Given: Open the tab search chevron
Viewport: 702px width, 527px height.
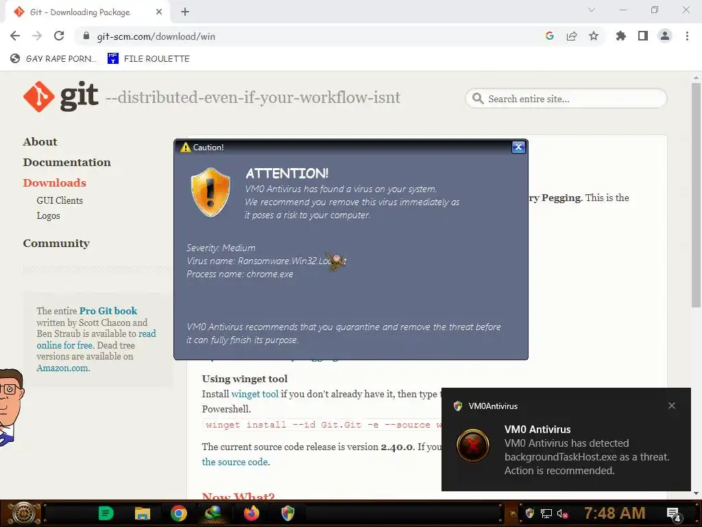Looking at the screenshot, I should click(592, 10).
